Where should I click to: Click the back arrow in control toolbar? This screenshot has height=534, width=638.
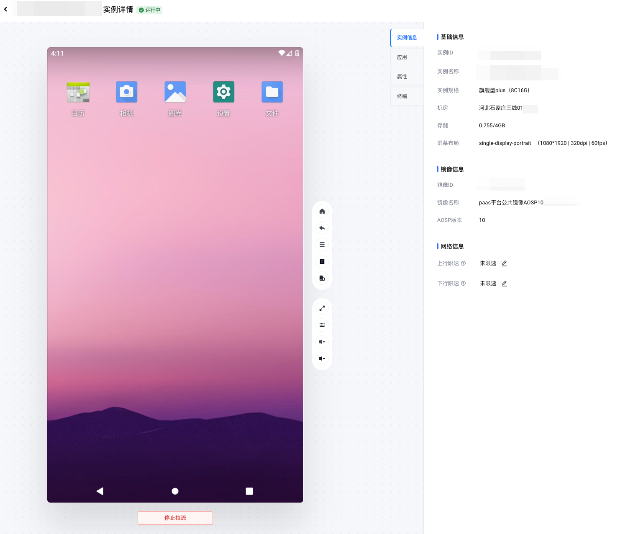tap(322, 228)
